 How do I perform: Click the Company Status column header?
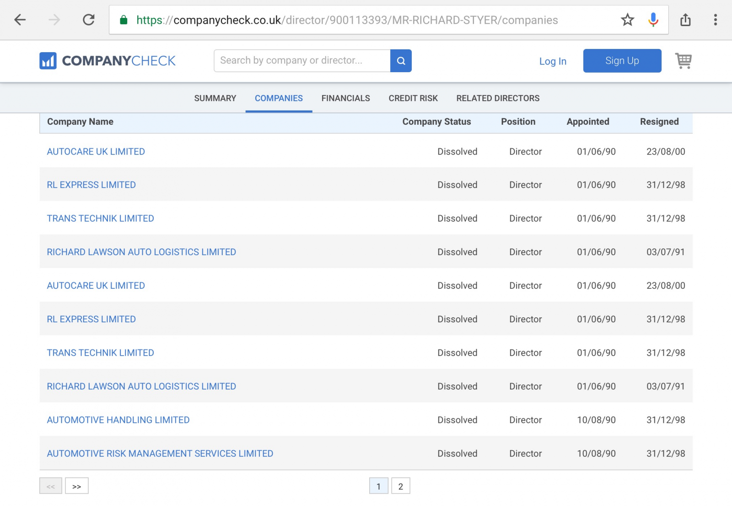[x=436, y=122]
